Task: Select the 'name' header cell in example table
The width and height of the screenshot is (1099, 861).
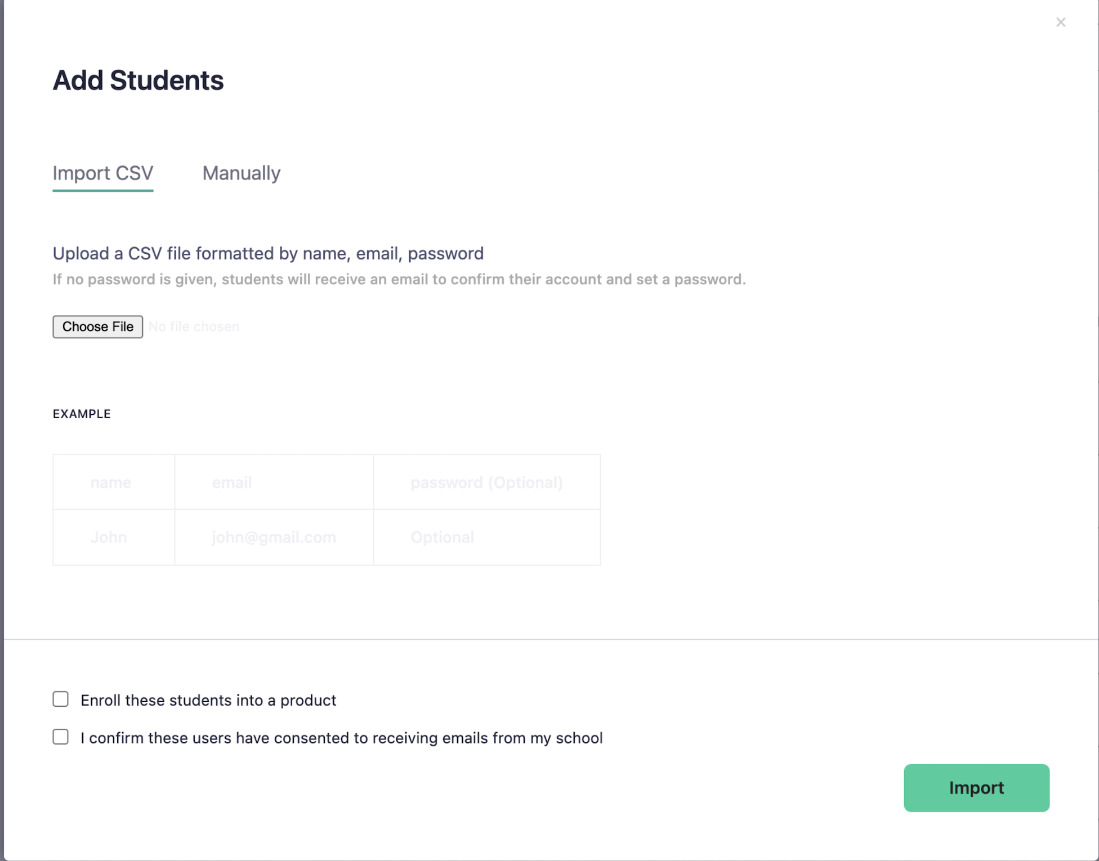Action: click(111, 482)
